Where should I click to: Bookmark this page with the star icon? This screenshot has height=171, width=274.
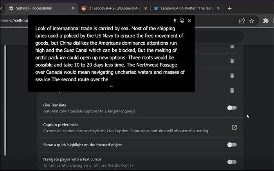pos(252,21)
